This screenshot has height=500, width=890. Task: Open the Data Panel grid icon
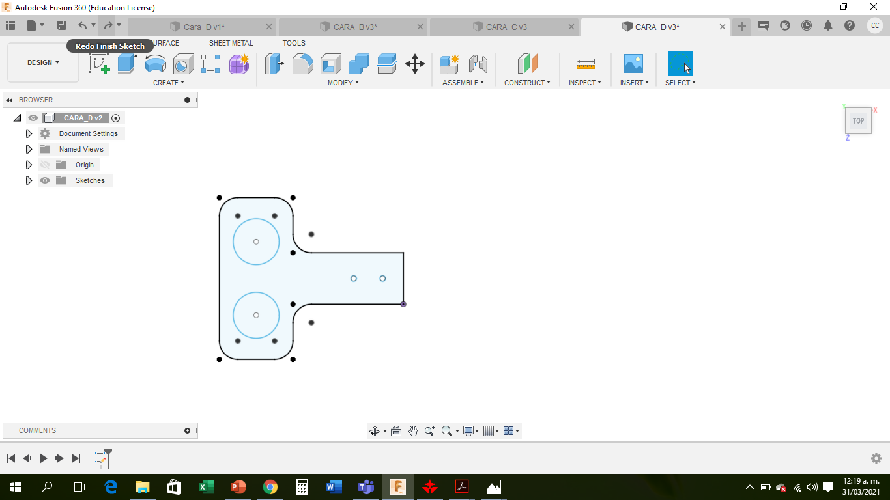coord(10,25)
